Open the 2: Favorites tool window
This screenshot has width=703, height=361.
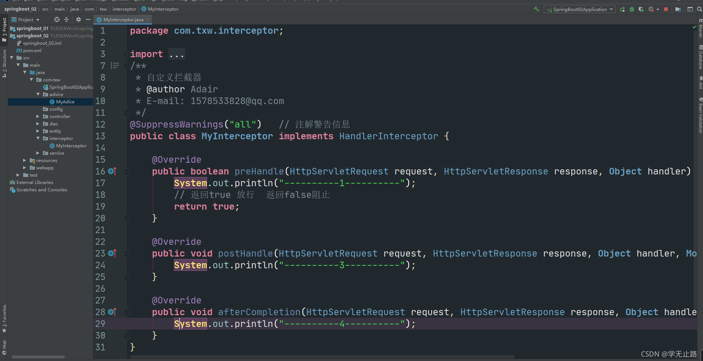coord(4,318)
